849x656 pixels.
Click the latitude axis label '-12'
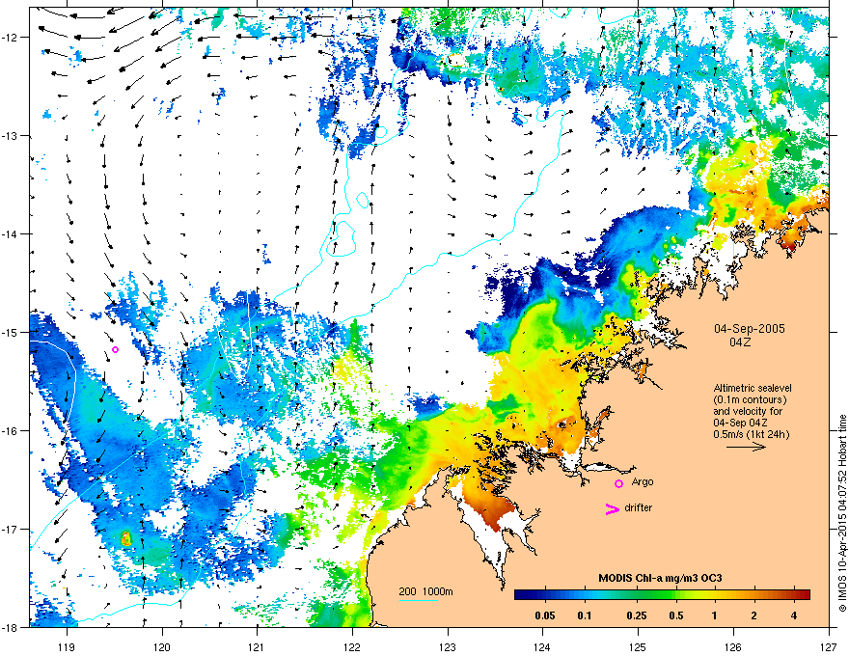click(x=10, y=38)
